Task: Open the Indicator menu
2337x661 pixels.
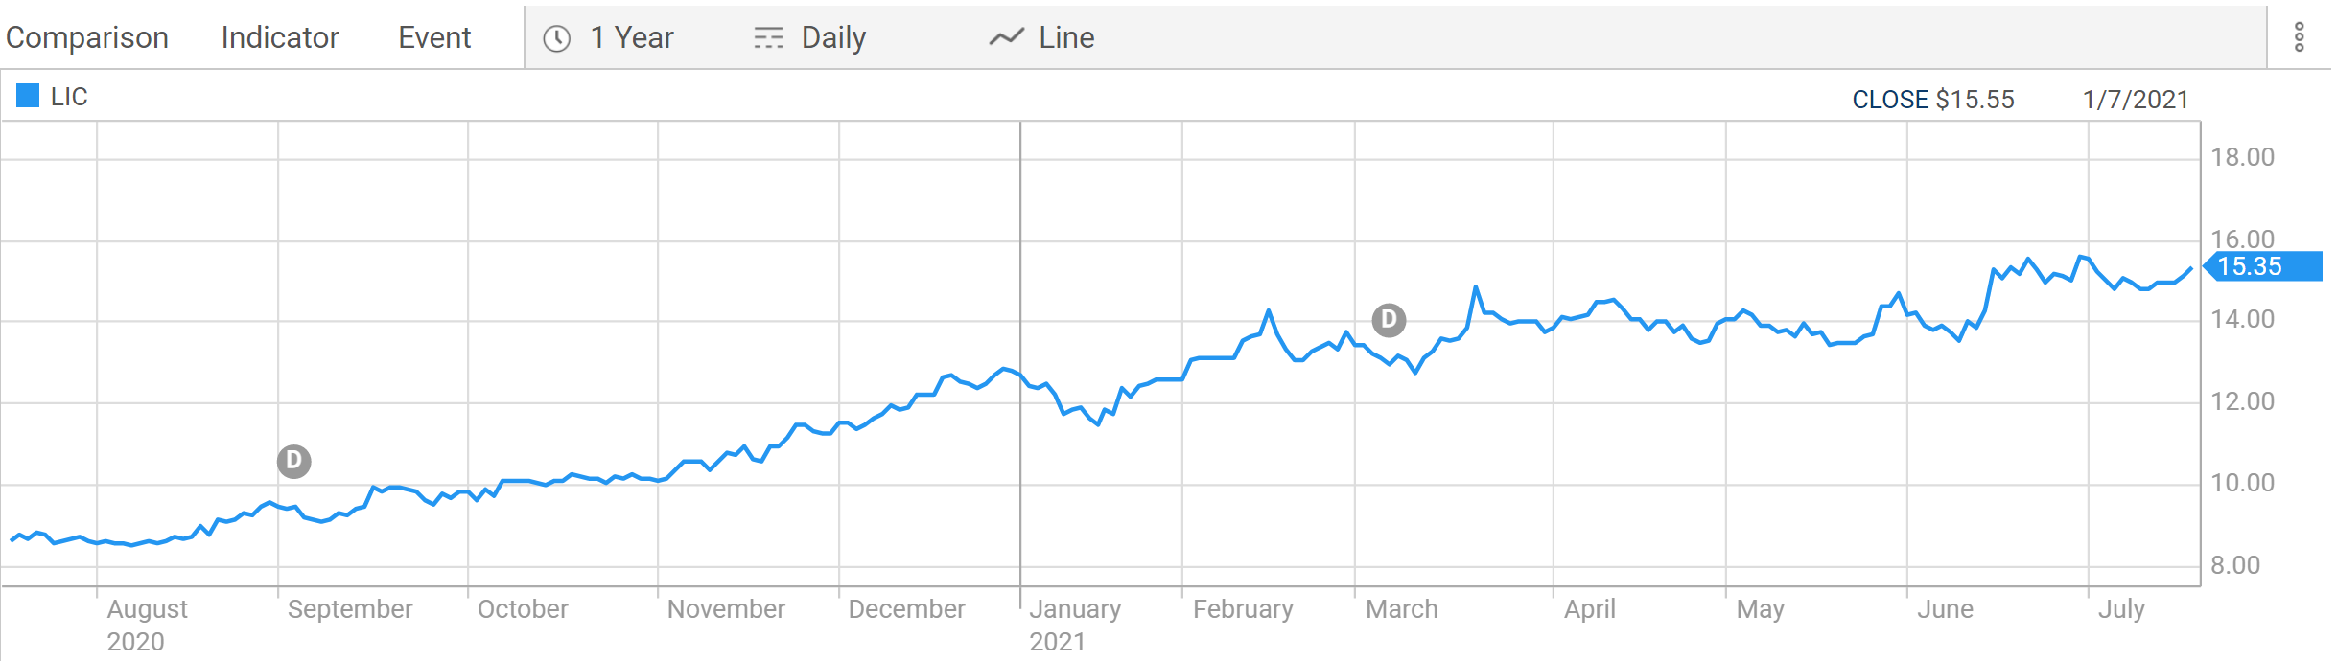Action: click(280, 37)
